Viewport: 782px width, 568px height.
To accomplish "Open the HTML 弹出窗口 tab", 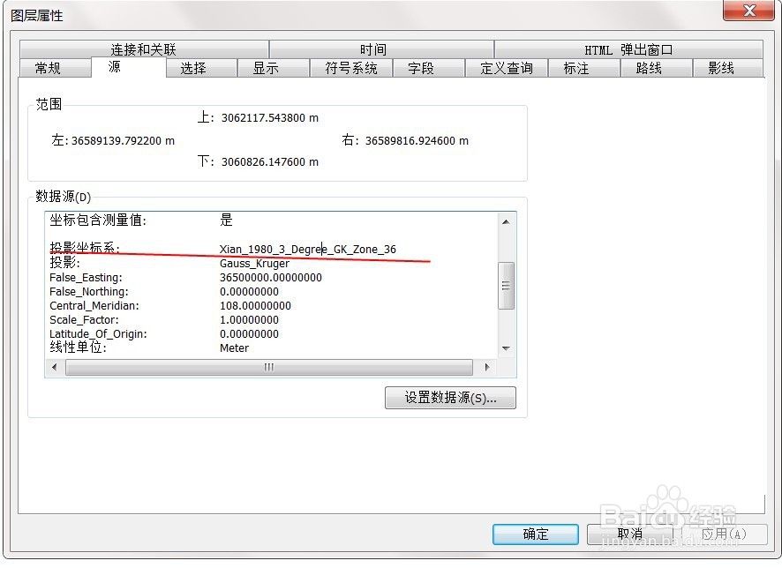I will [629, 49].
